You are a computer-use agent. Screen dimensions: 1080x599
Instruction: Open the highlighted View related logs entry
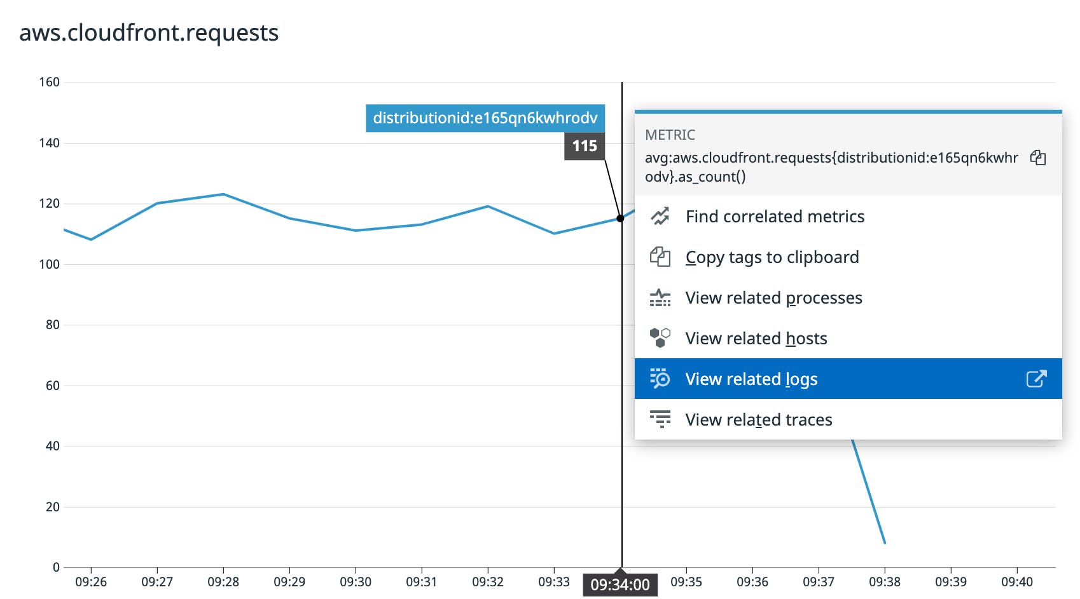(752, 378)
